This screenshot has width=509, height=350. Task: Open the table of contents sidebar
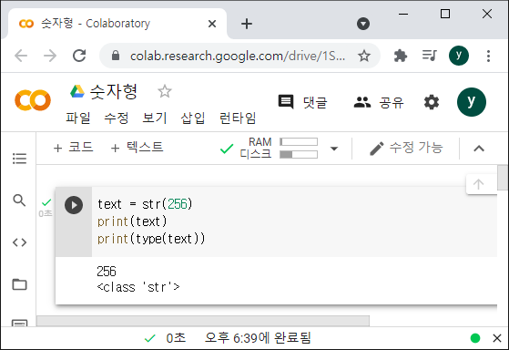tap(19, 159)
